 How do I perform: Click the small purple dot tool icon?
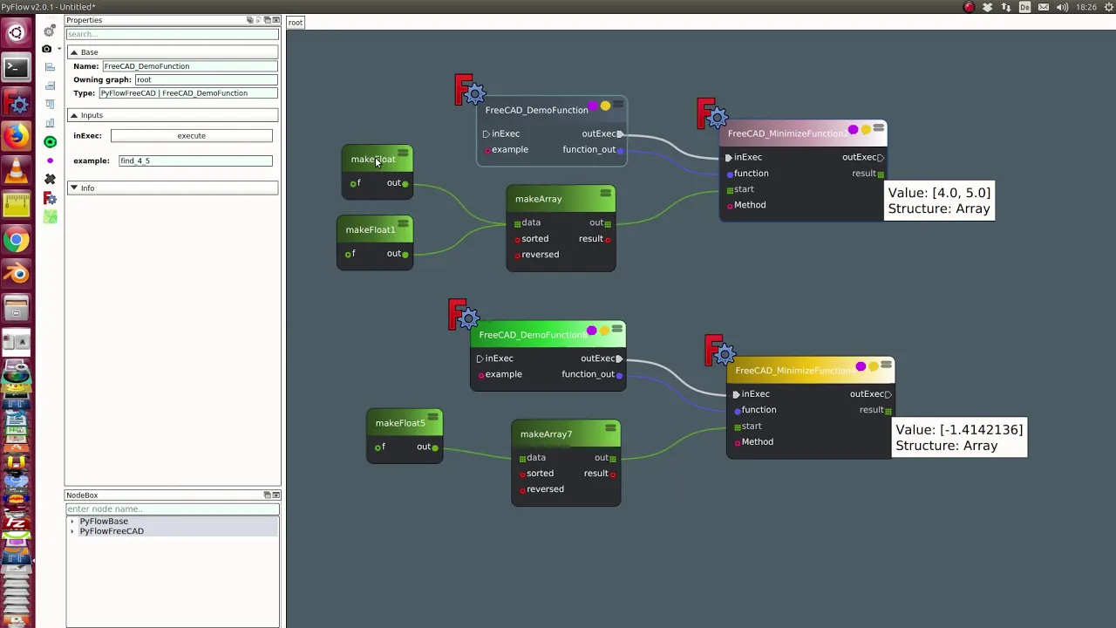point(50,160)
